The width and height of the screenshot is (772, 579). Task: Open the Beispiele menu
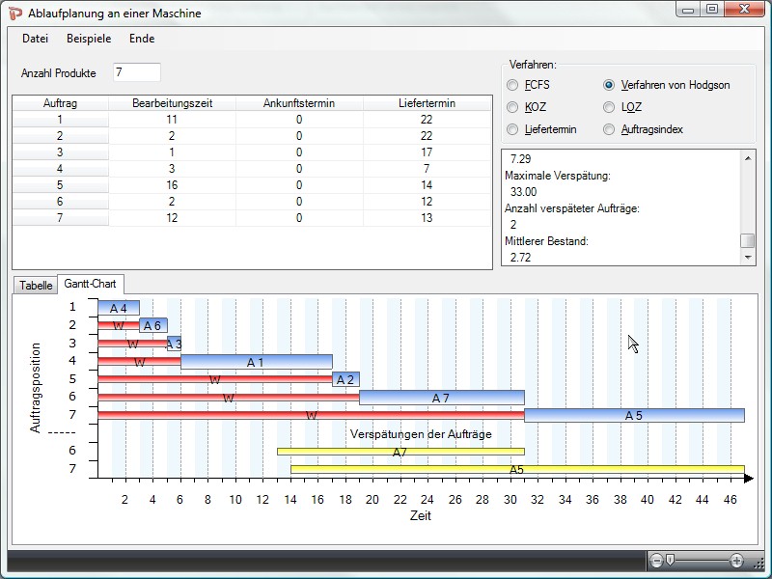click(x=89, y=39)
